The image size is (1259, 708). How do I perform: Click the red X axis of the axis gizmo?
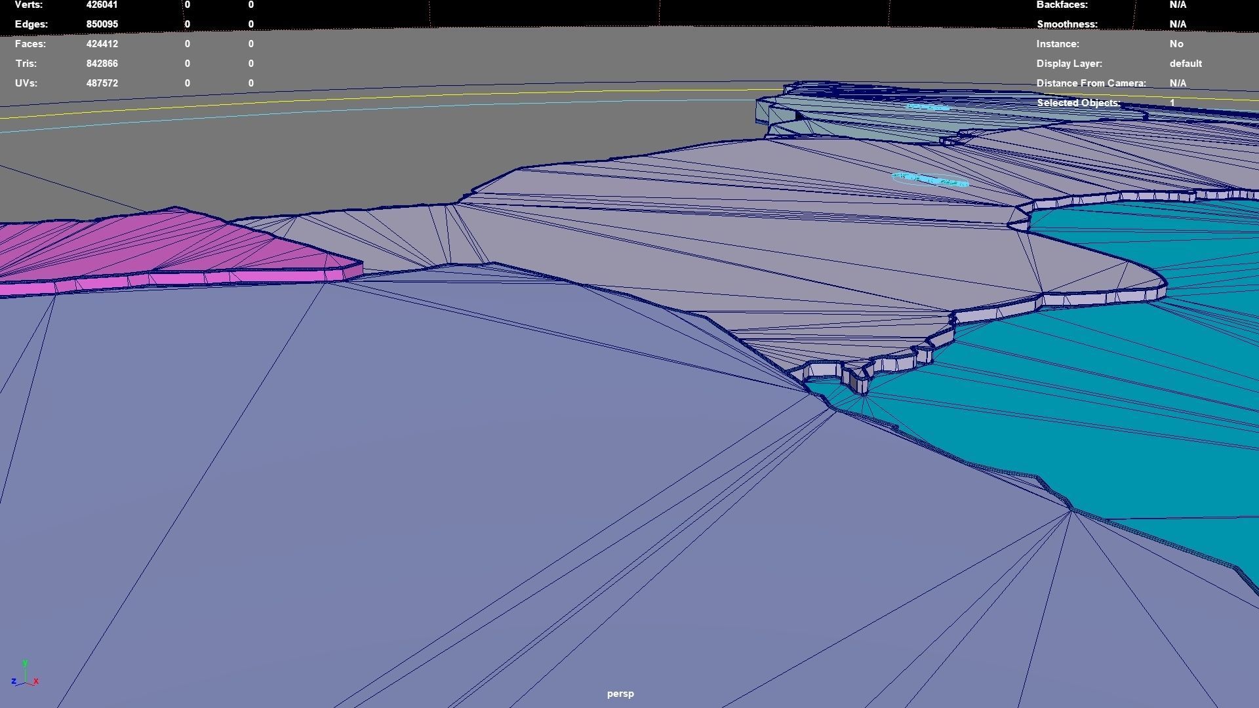pos(36,682)
